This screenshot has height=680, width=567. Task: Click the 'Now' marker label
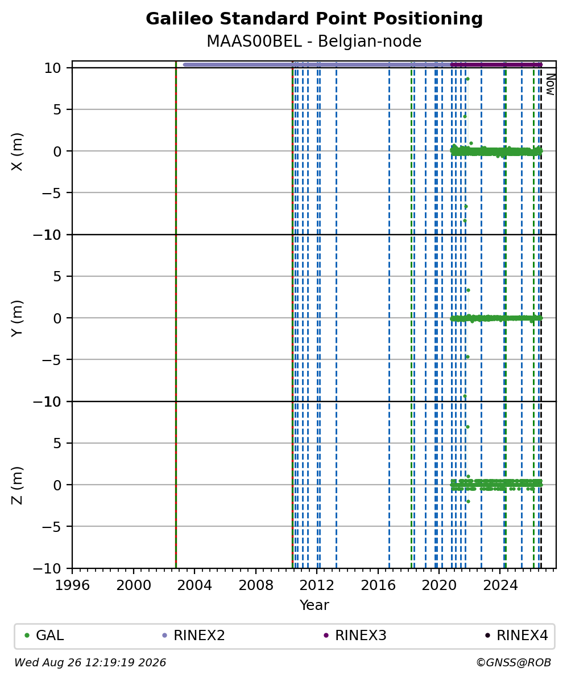pyautogui.click(x=550, y=84)
